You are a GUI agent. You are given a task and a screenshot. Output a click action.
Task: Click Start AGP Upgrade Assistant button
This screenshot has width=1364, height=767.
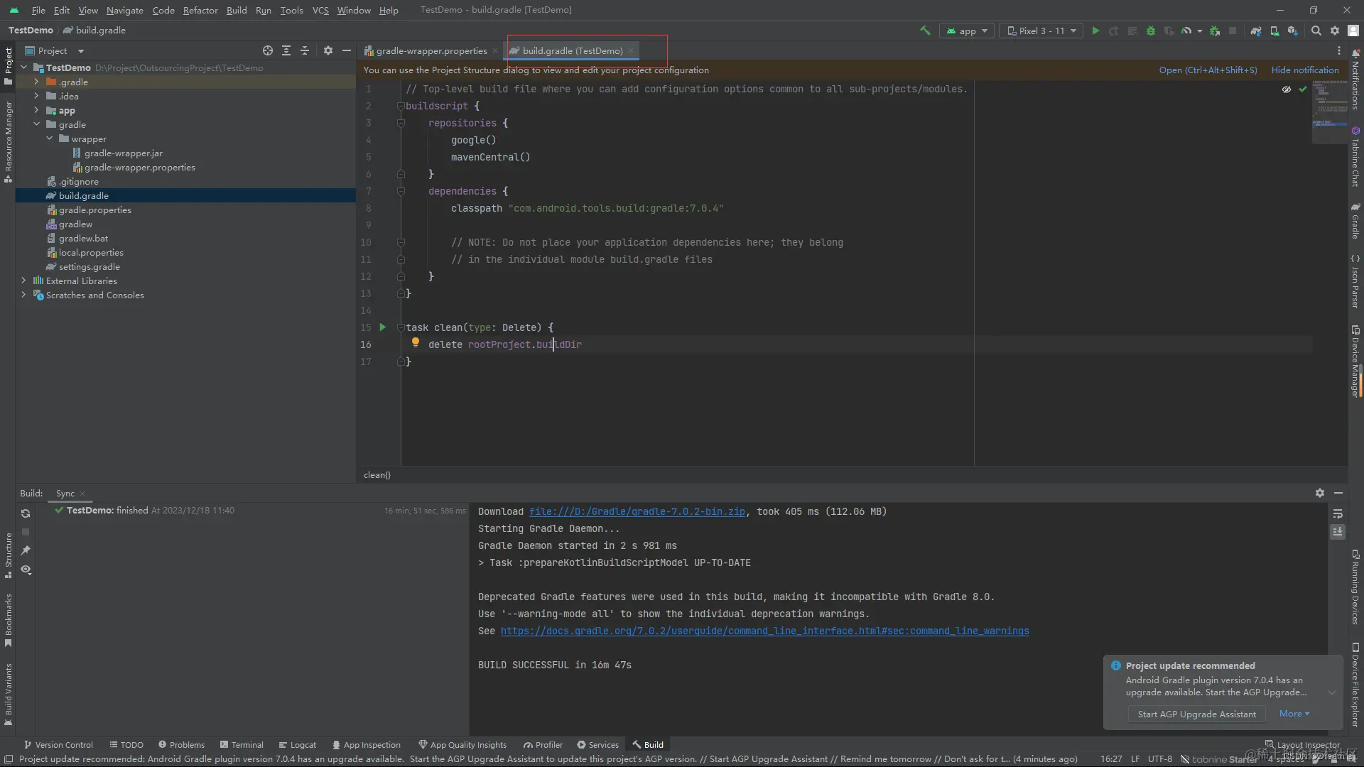[1196, 714]
